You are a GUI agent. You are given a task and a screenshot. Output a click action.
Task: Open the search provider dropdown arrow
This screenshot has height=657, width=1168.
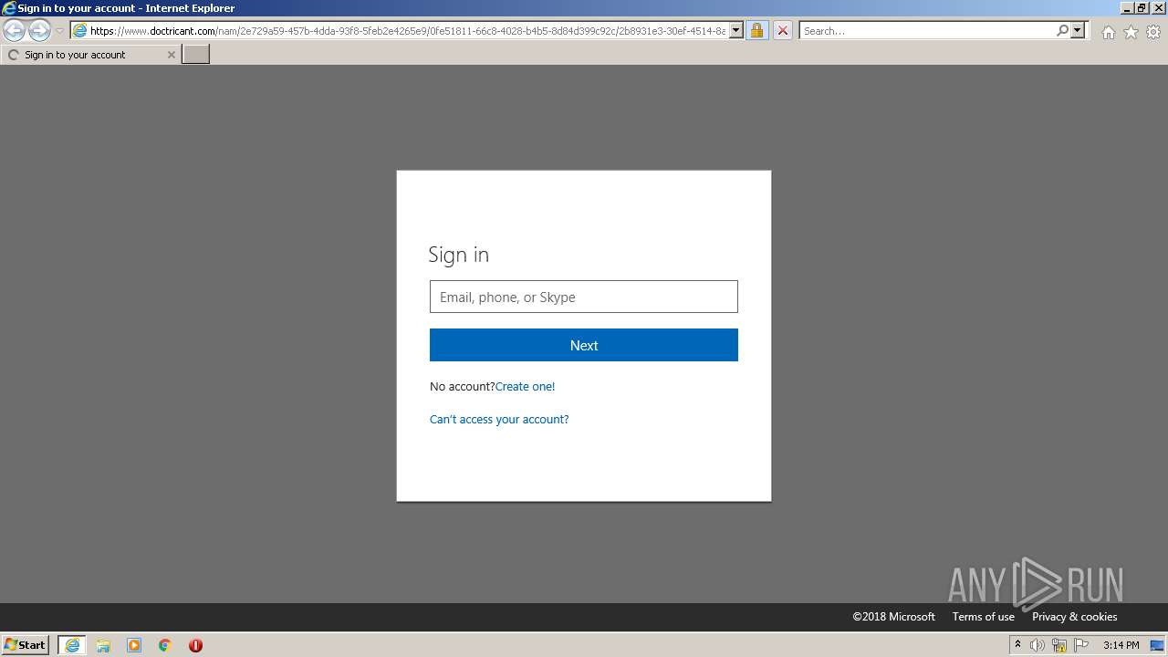(1078, 31)
